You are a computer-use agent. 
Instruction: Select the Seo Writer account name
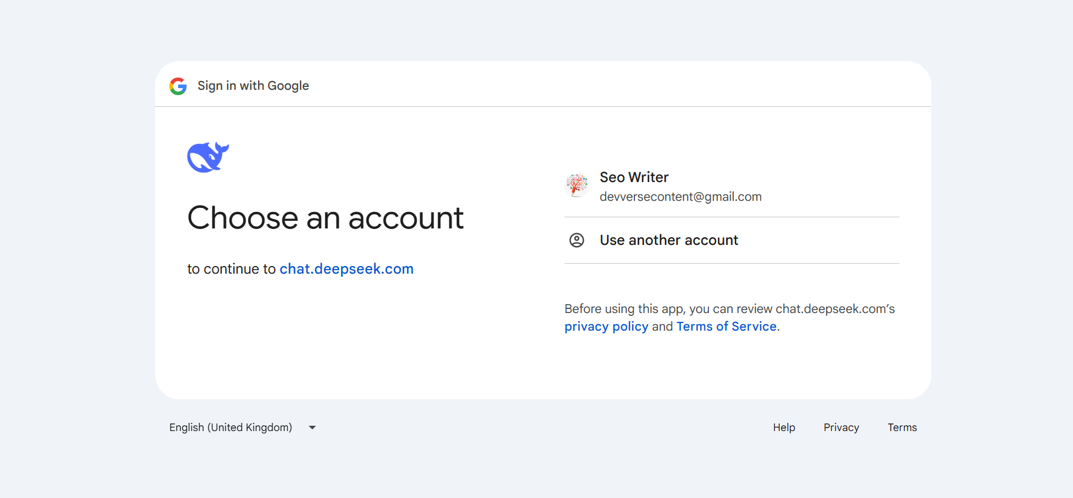pos(634,177)
